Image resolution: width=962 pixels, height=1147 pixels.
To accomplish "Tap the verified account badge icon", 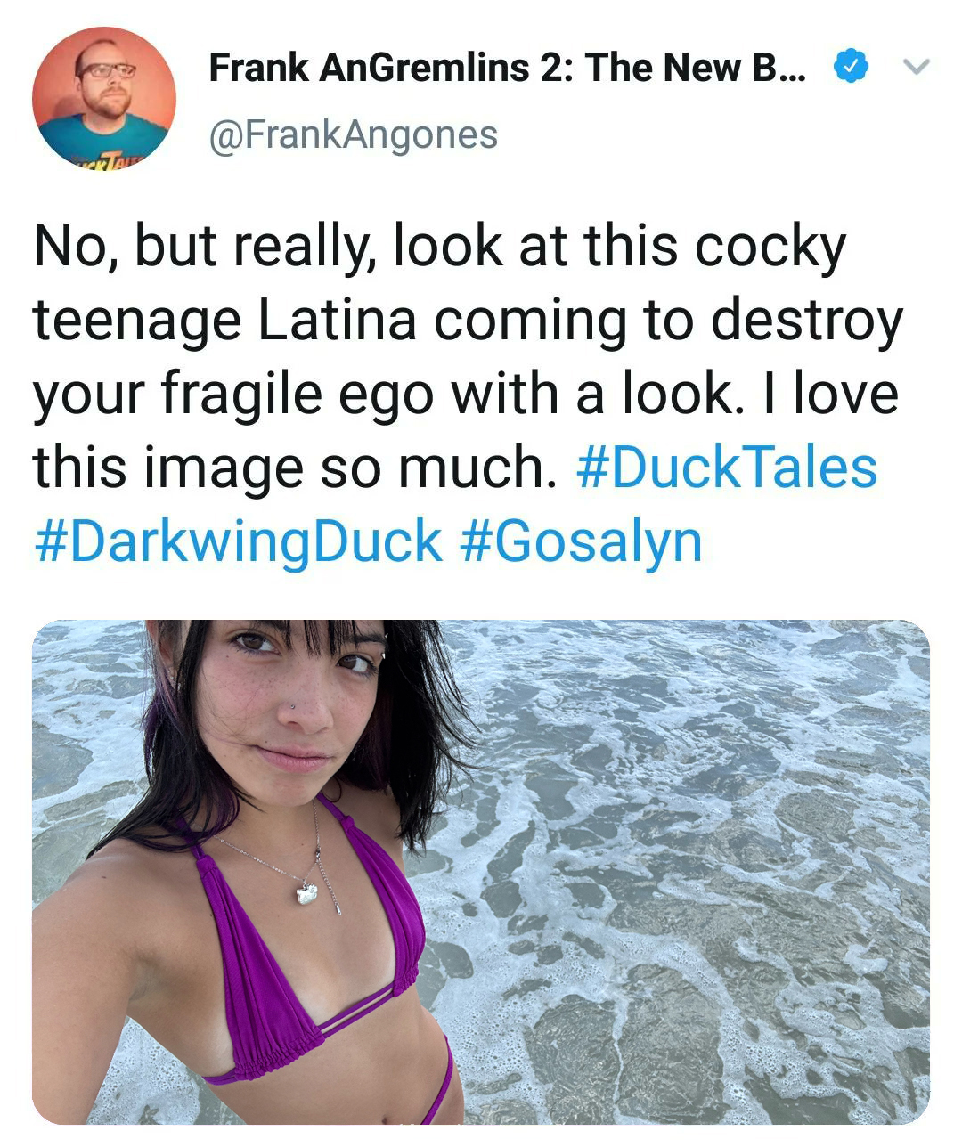I will point(850,68).
